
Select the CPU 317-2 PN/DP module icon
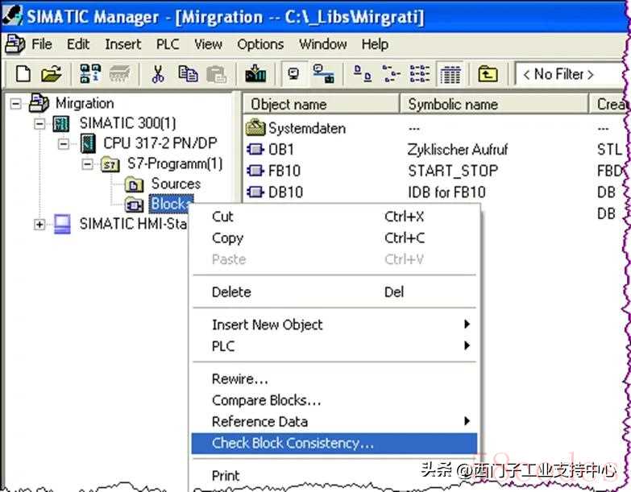(88, 143)
